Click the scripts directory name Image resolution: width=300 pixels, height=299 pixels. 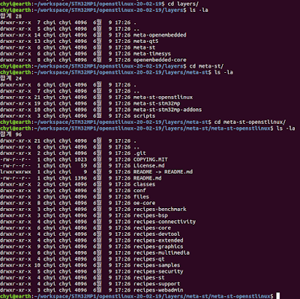pos(144,116)
